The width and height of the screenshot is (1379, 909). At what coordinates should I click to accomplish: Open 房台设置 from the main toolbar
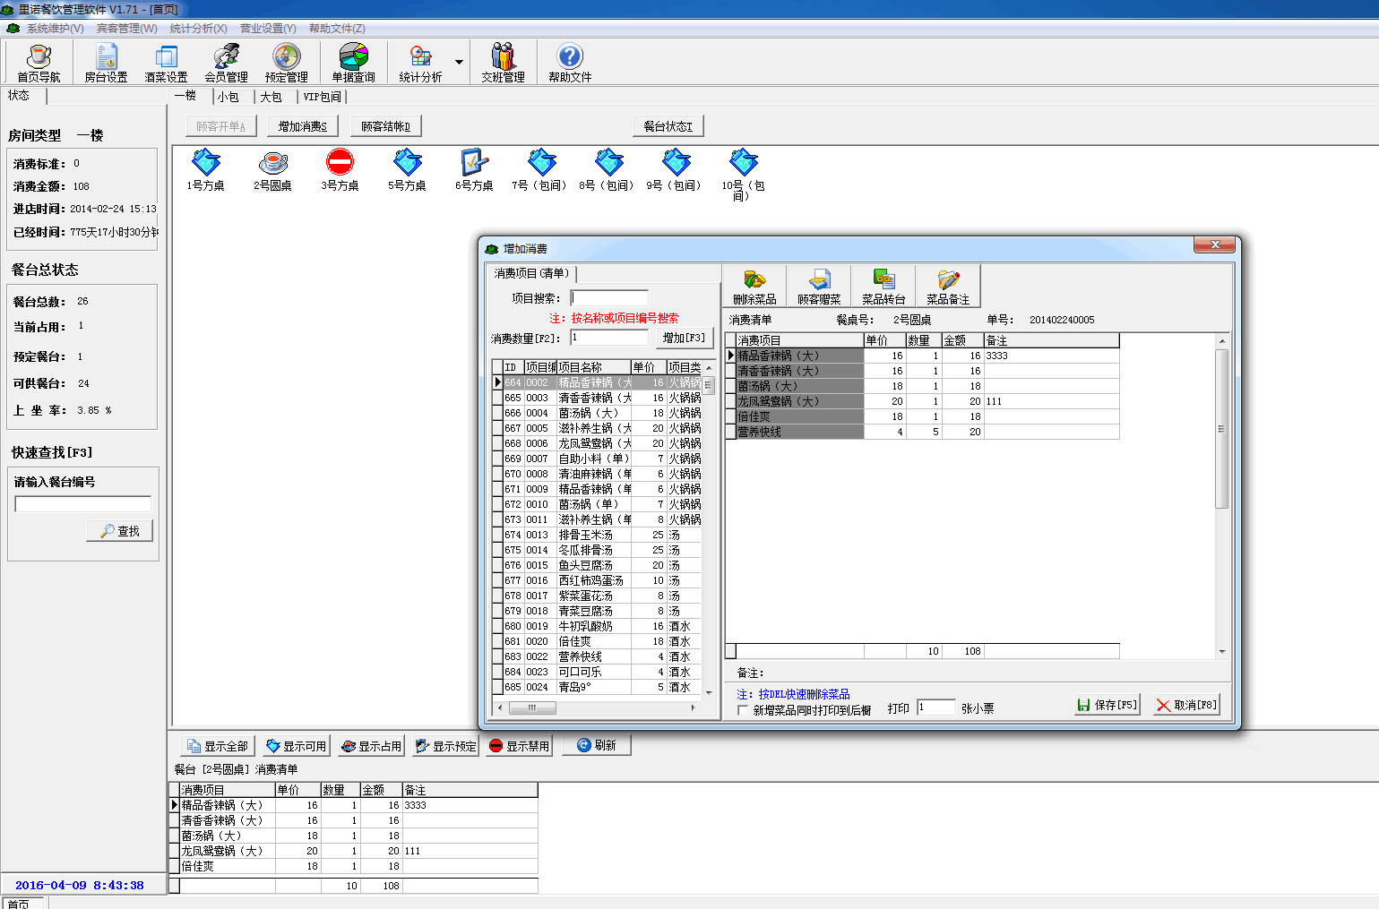coord(106,63)
